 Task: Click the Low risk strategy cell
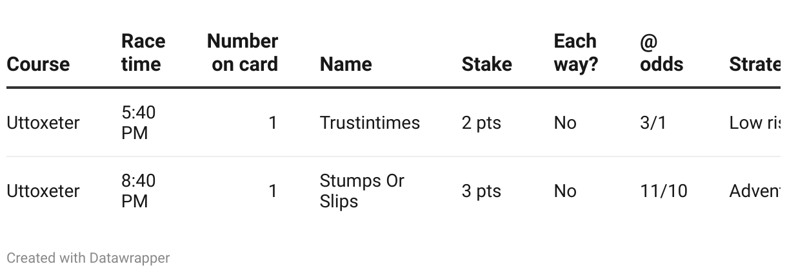pyautogui.click(x=755, y=123)
